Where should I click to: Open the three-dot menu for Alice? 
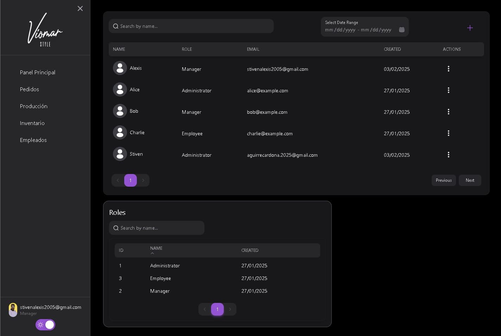[x=448, y=90]
